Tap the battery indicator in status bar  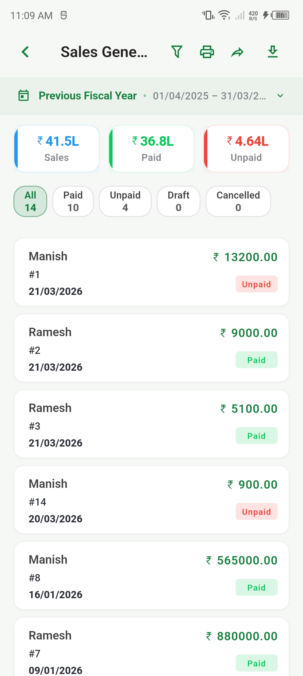point(280,15)
